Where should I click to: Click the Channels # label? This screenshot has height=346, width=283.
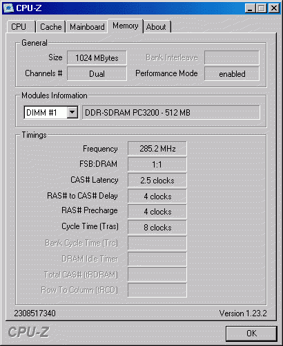(x=43, y=73)
